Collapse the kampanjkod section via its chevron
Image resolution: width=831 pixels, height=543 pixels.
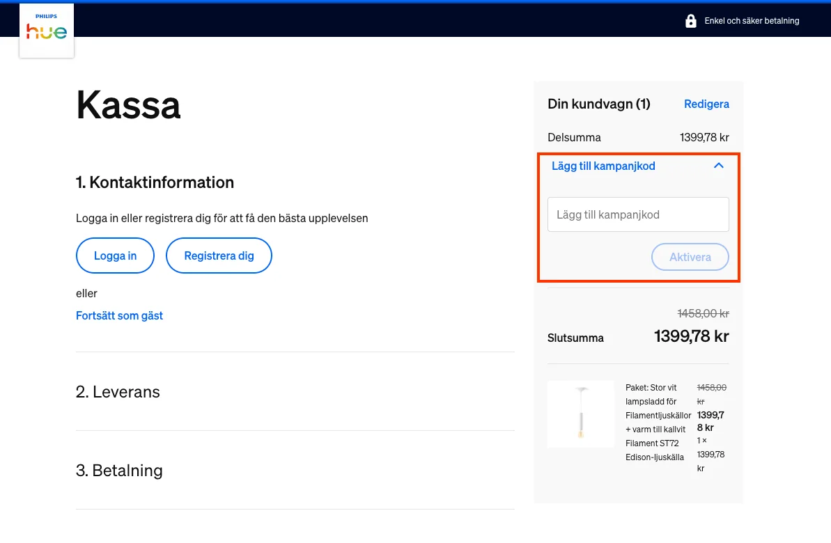coord(718,166)
